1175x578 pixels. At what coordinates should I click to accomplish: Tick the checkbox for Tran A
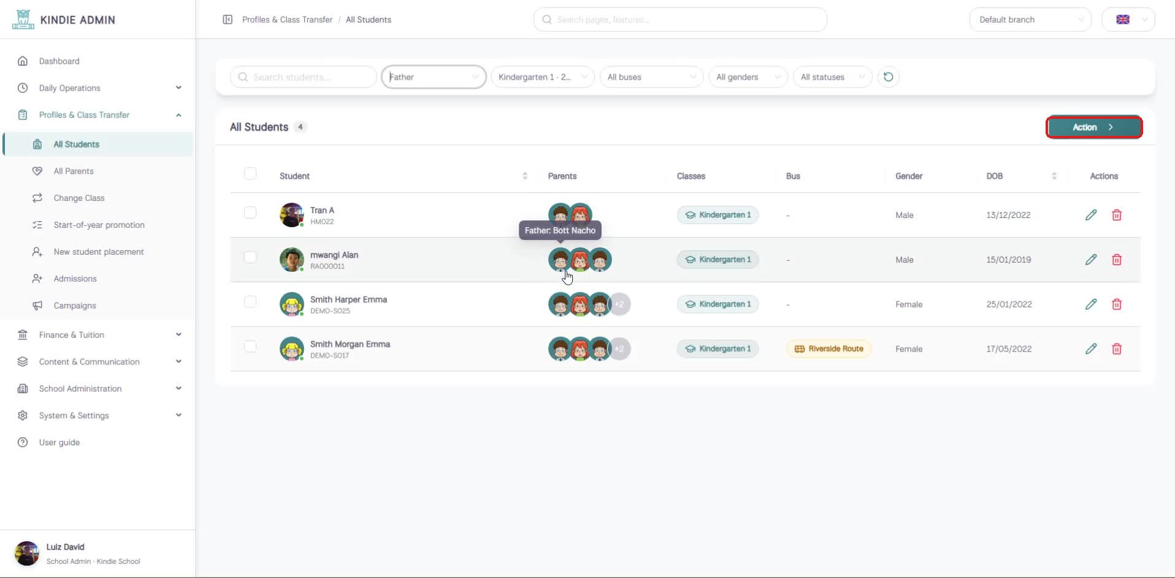pos(250,212)
